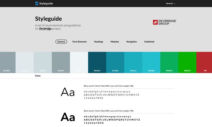Image resolution: width=212 pixels, height=127 pixels.
Task: Click the dropdown chevron next to General
Action: pyautogui.click(x=175, y=4)
